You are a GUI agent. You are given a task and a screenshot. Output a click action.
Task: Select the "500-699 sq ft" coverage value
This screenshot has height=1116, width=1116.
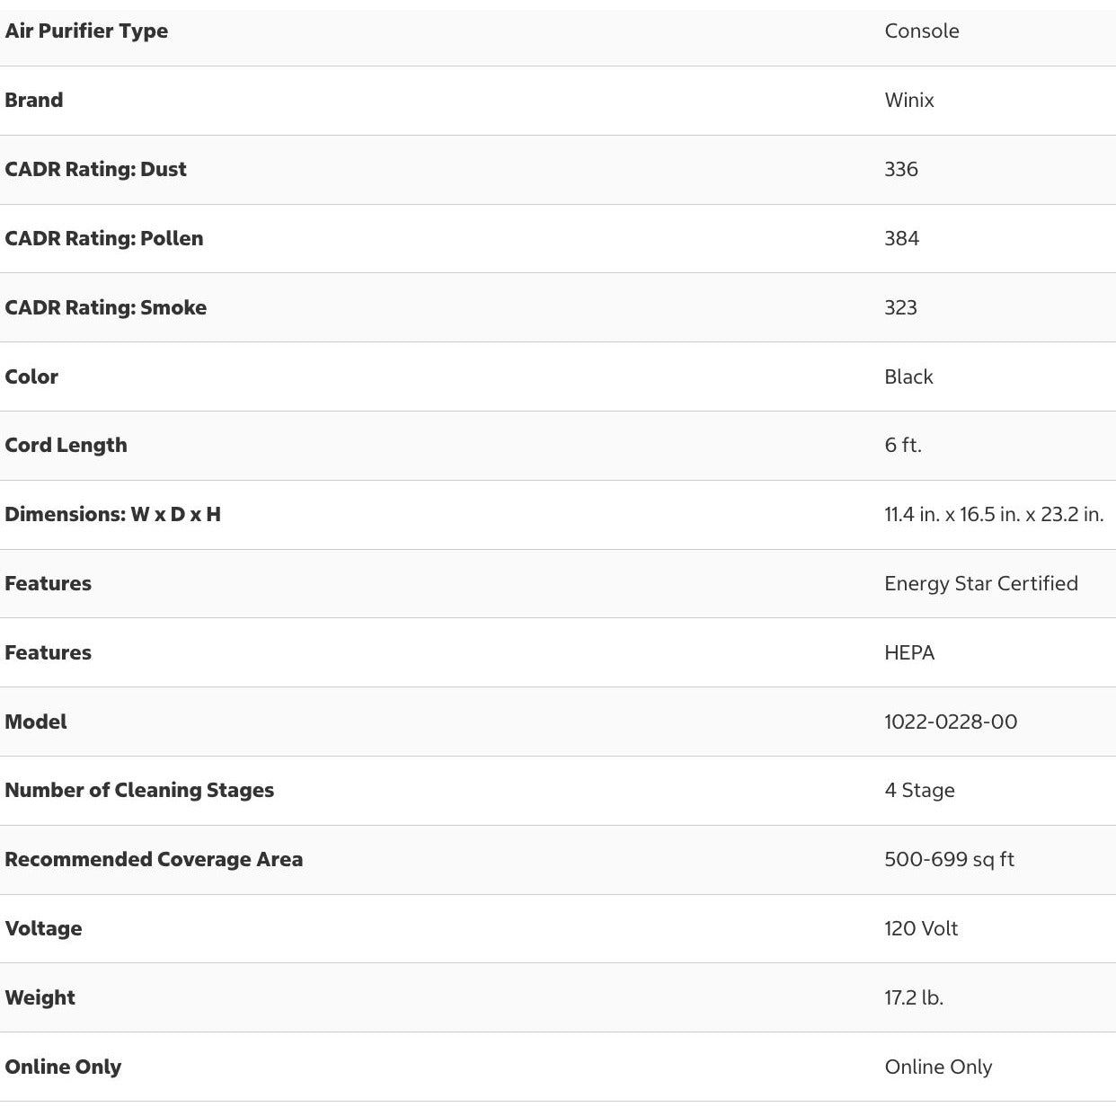(949, 860)
